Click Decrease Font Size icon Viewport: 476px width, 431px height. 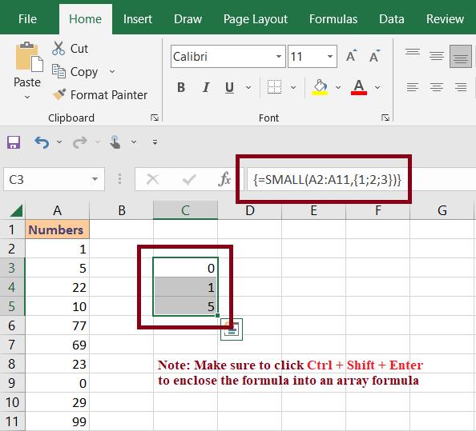tap(374, 56)
